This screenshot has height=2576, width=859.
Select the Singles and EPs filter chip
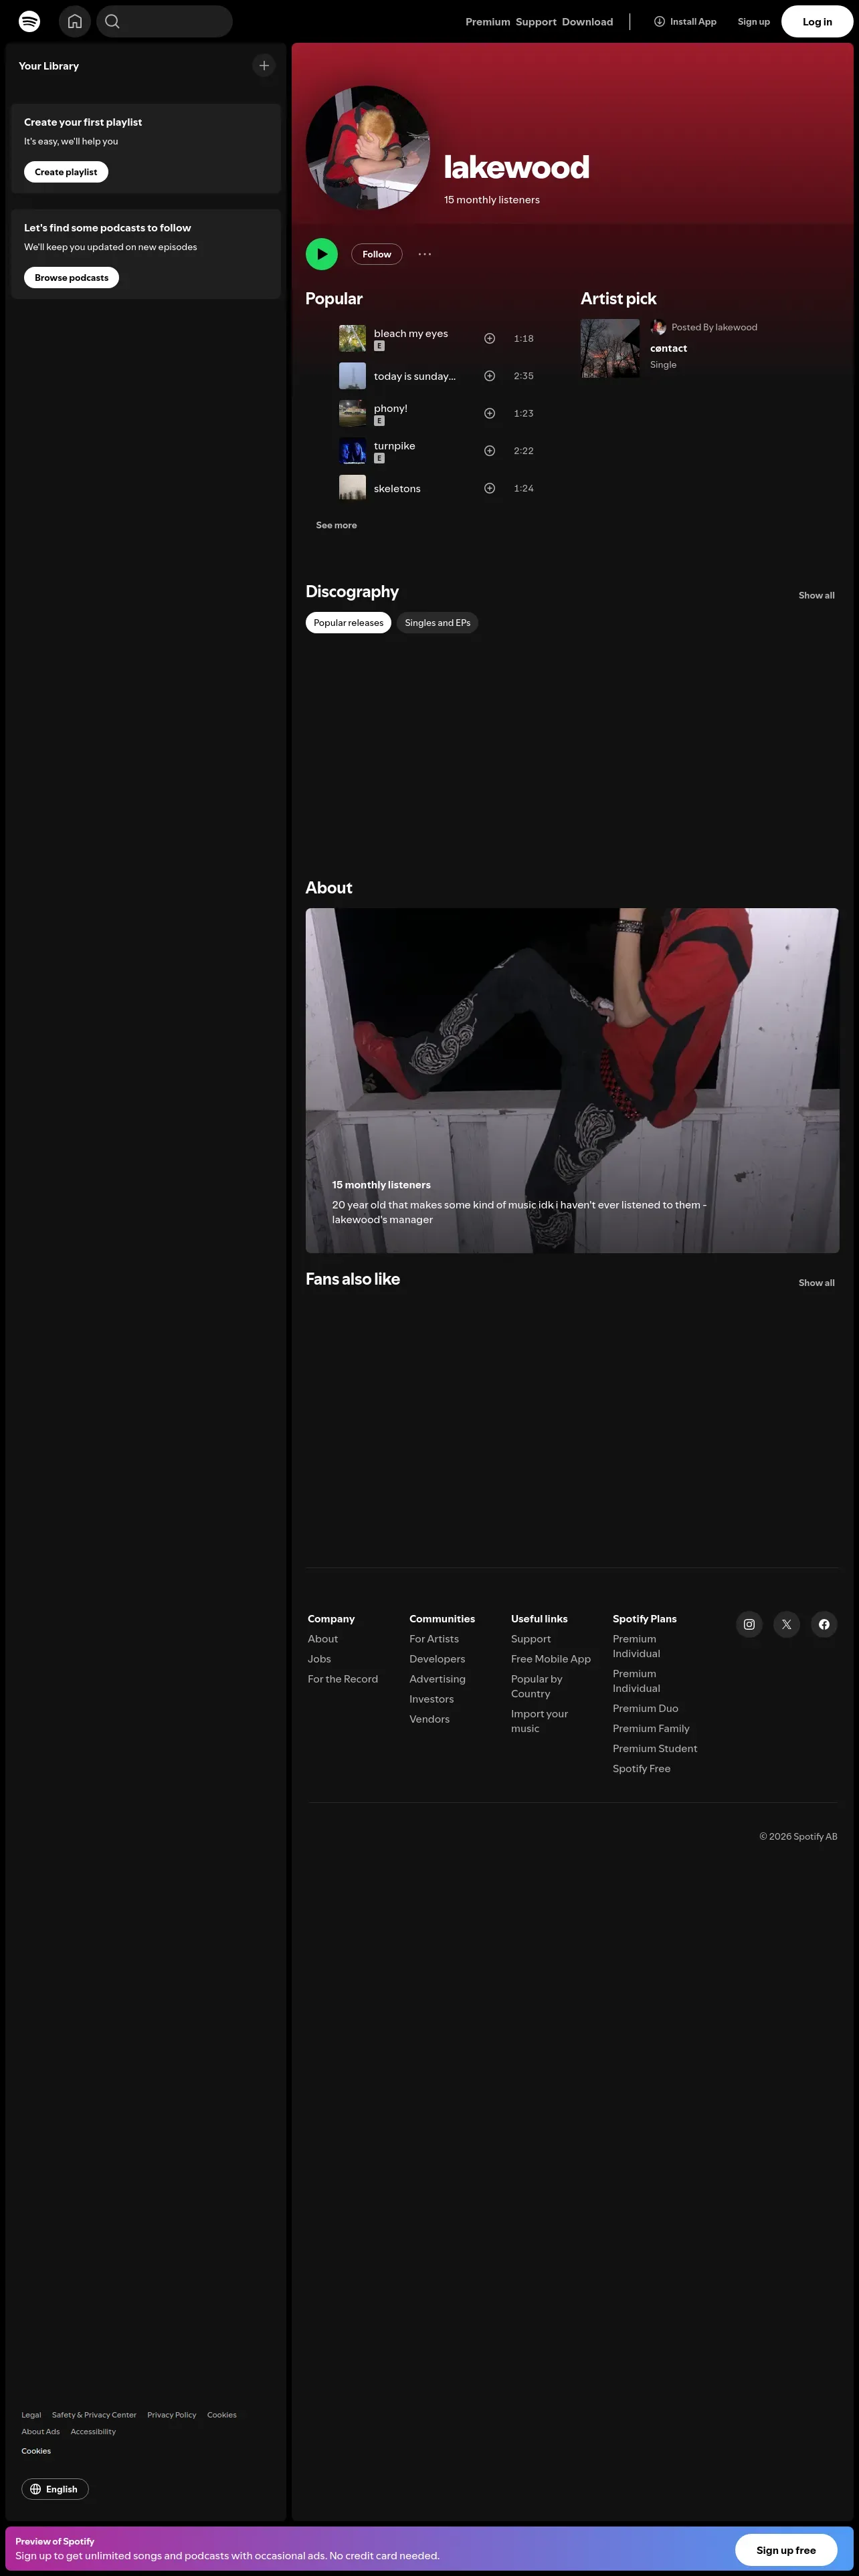point(438,623)
